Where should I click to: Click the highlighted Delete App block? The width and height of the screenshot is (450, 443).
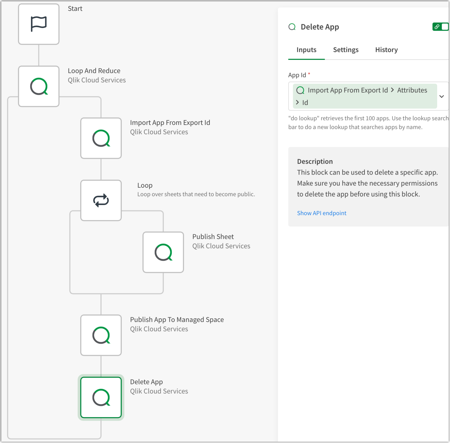101,397
